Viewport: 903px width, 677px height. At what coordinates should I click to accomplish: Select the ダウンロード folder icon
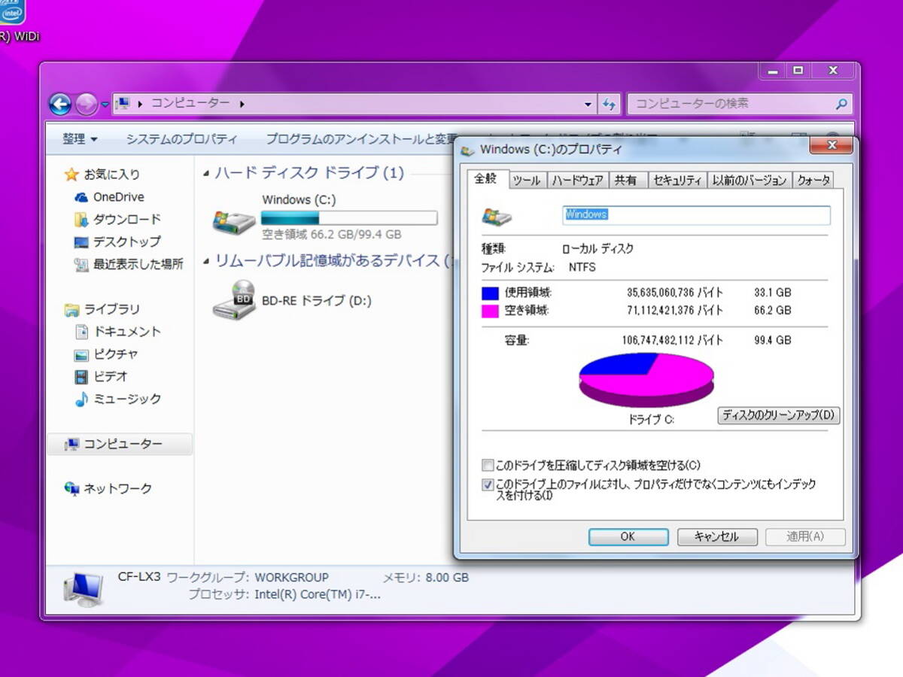tap(81, 220)
